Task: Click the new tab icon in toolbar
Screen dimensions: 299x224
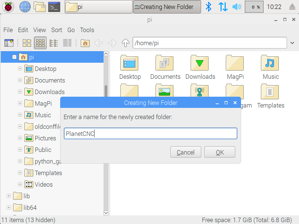Action: pyautogui.click(x=9, y=43)
